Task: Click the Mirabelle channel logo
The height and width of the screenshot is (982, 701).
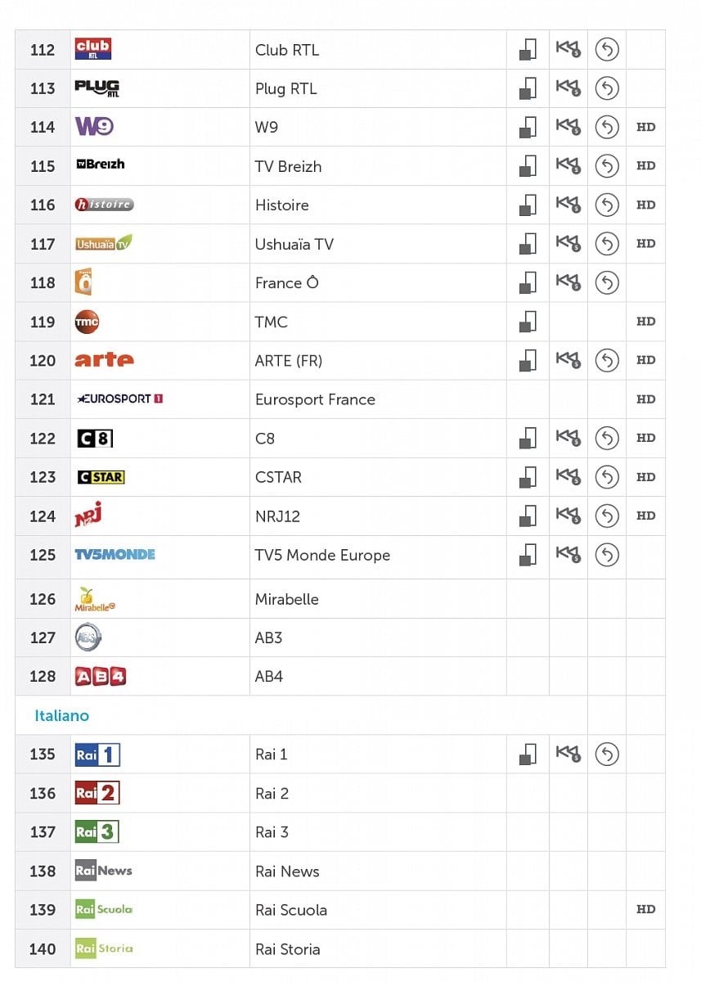Action: (x=92, y=599)
